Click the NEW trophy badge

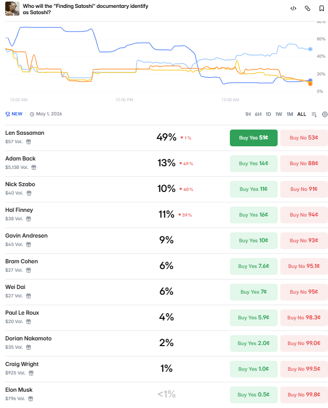(14, 114)
